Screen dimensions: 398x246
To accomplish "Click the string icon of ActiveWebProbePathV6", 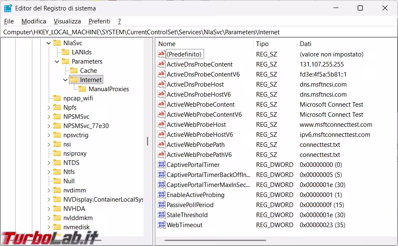I will point(162,154).
